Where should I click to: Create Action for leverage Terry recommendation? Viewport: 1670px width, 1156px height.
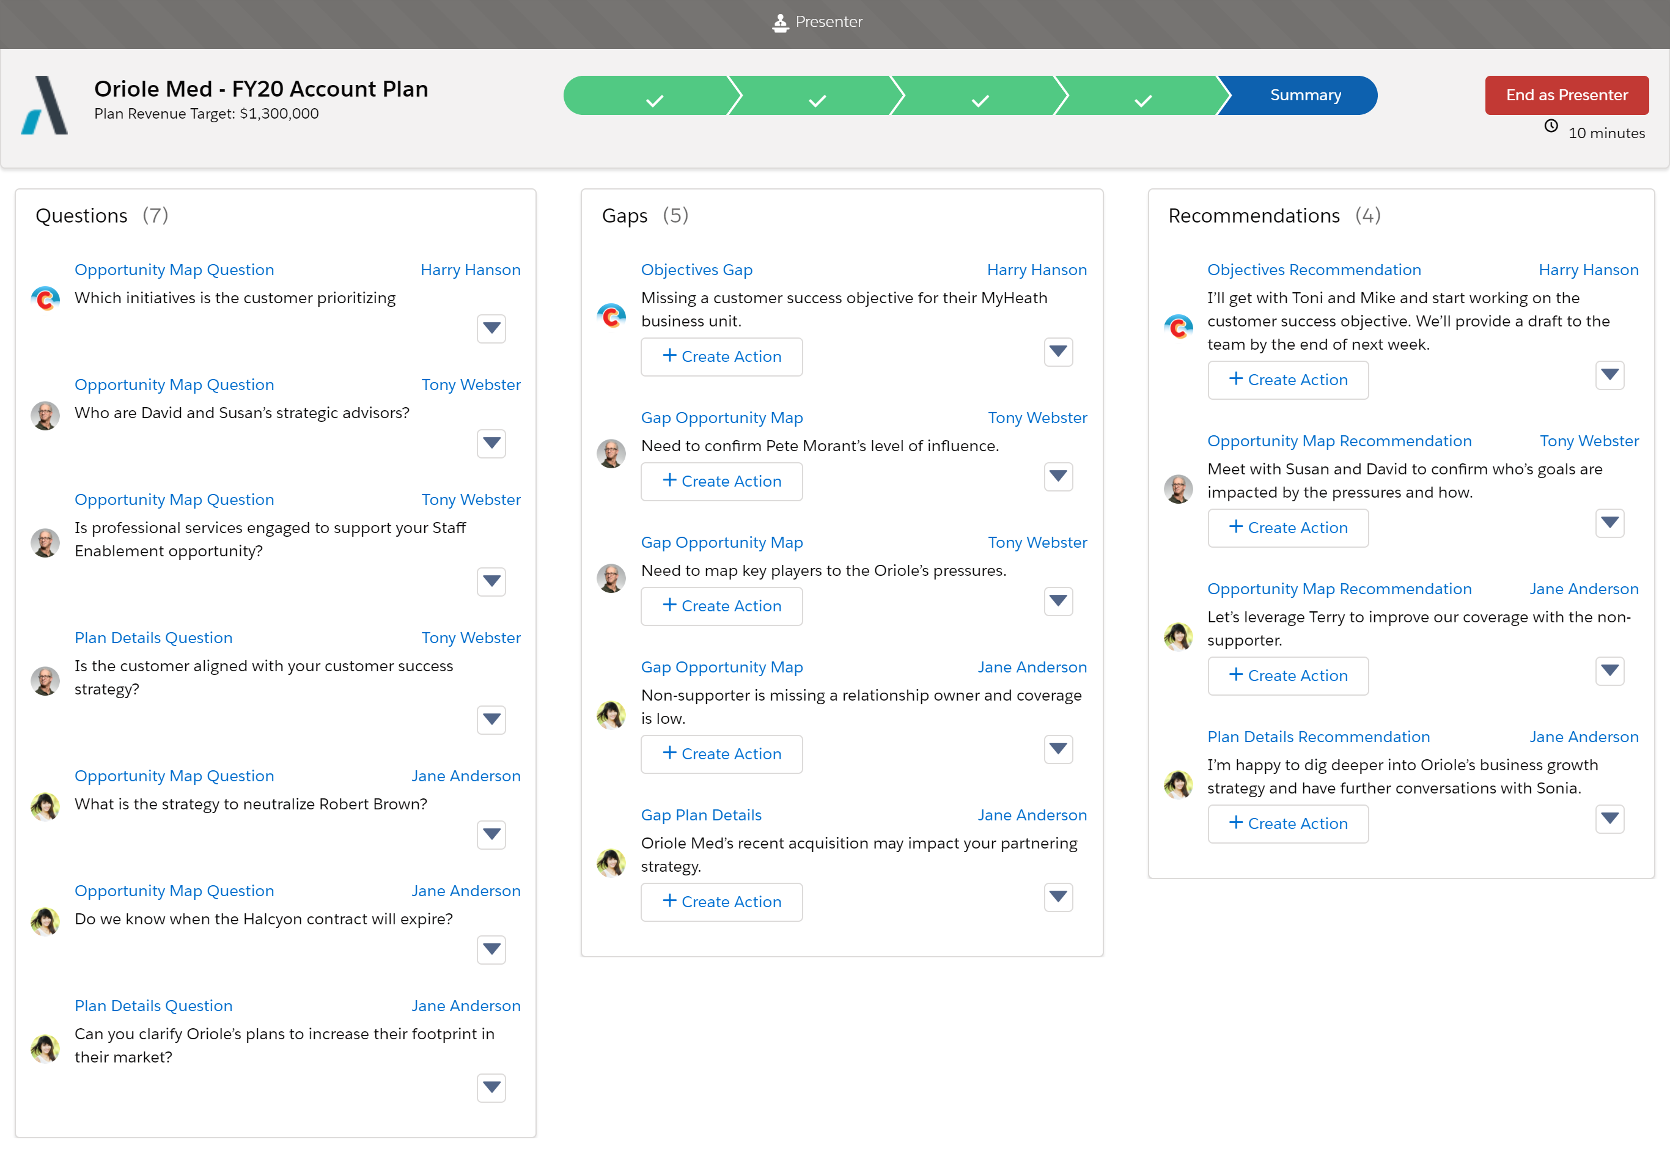pos(1287,676)
